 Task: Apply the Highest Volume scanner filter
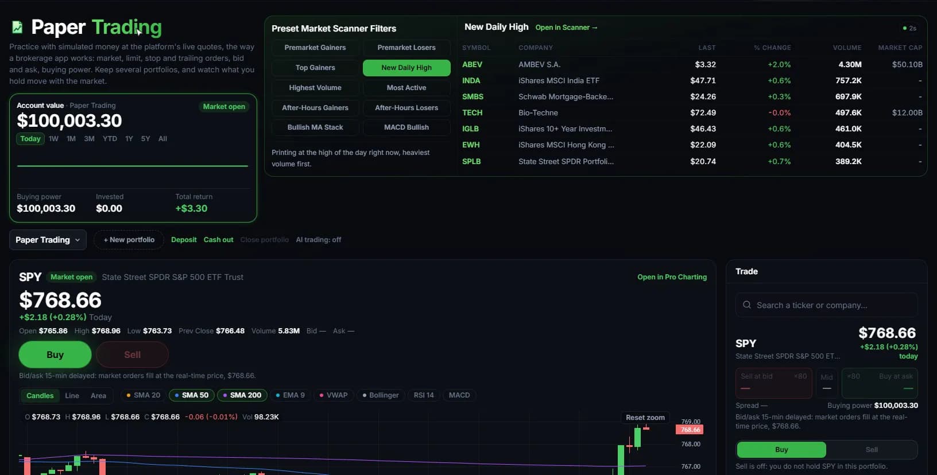tap(315, 88)
